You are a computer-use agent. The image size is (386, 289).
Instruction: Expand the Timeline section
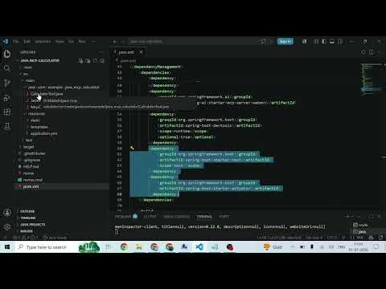tap(28, 218)
